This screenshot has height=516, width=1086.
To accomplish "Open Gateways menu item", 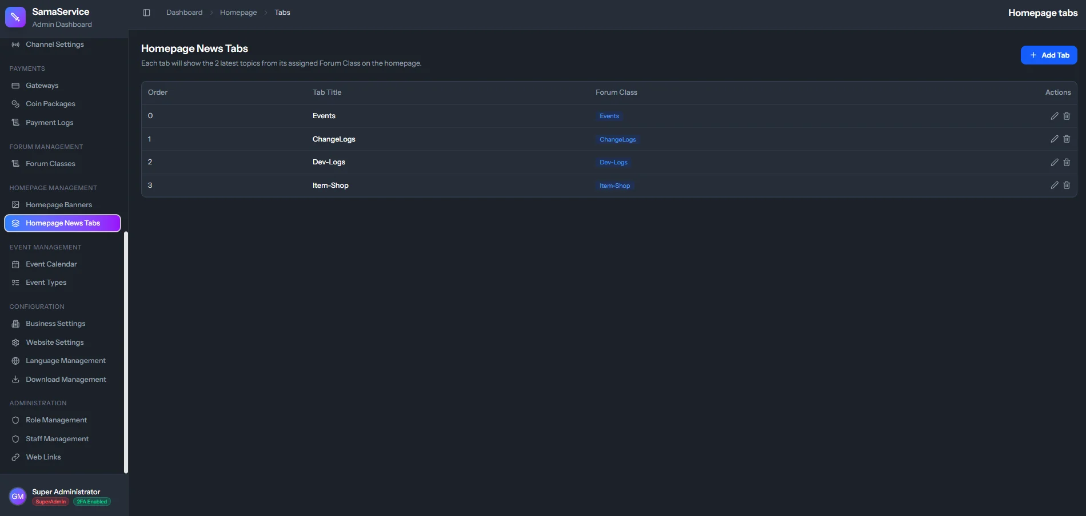I will pyautogui.click(x=63, y=86).
